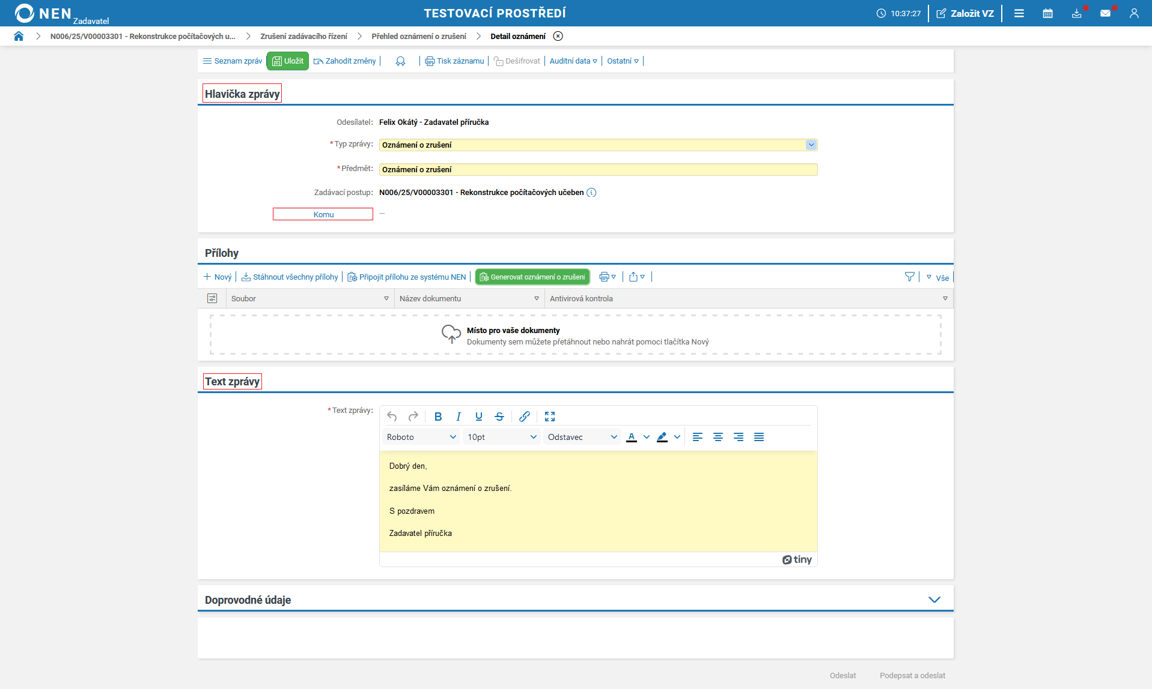Click the user profile icon
Image resolution: width=1152 pixels, height=689 pixels.
click(1134, 13)
